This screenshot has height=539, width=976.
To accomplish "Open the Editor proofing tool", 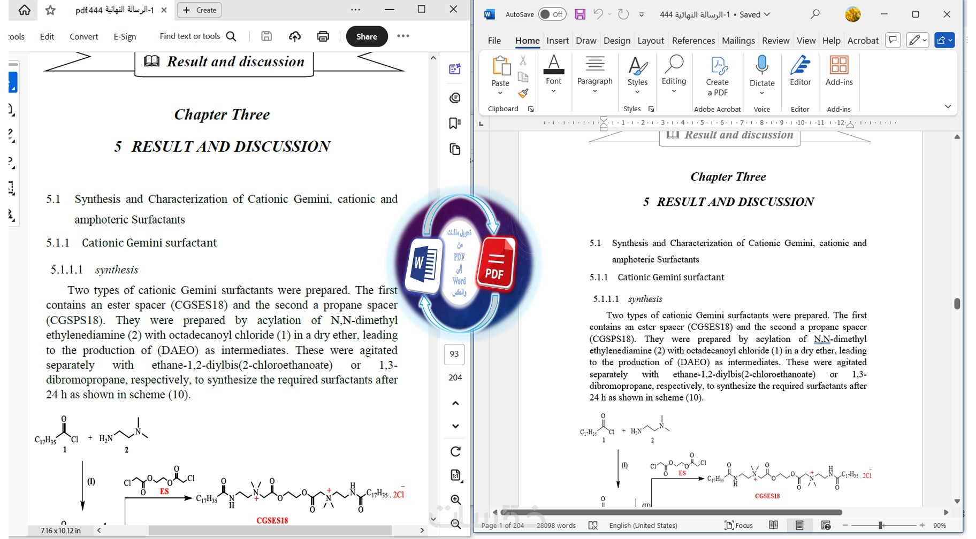I will pos(800,71).
